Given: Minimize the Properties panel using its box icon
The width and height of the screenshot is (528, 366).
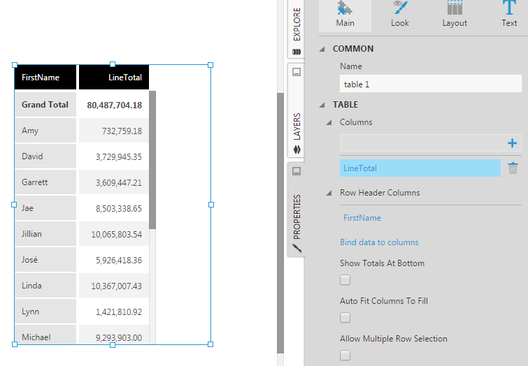Looking at the screenshot, I should tap(297, 171).
